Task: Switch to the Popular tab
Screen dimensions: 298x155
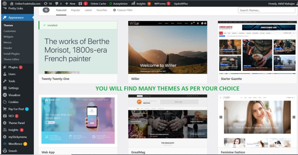Action: 75,10
